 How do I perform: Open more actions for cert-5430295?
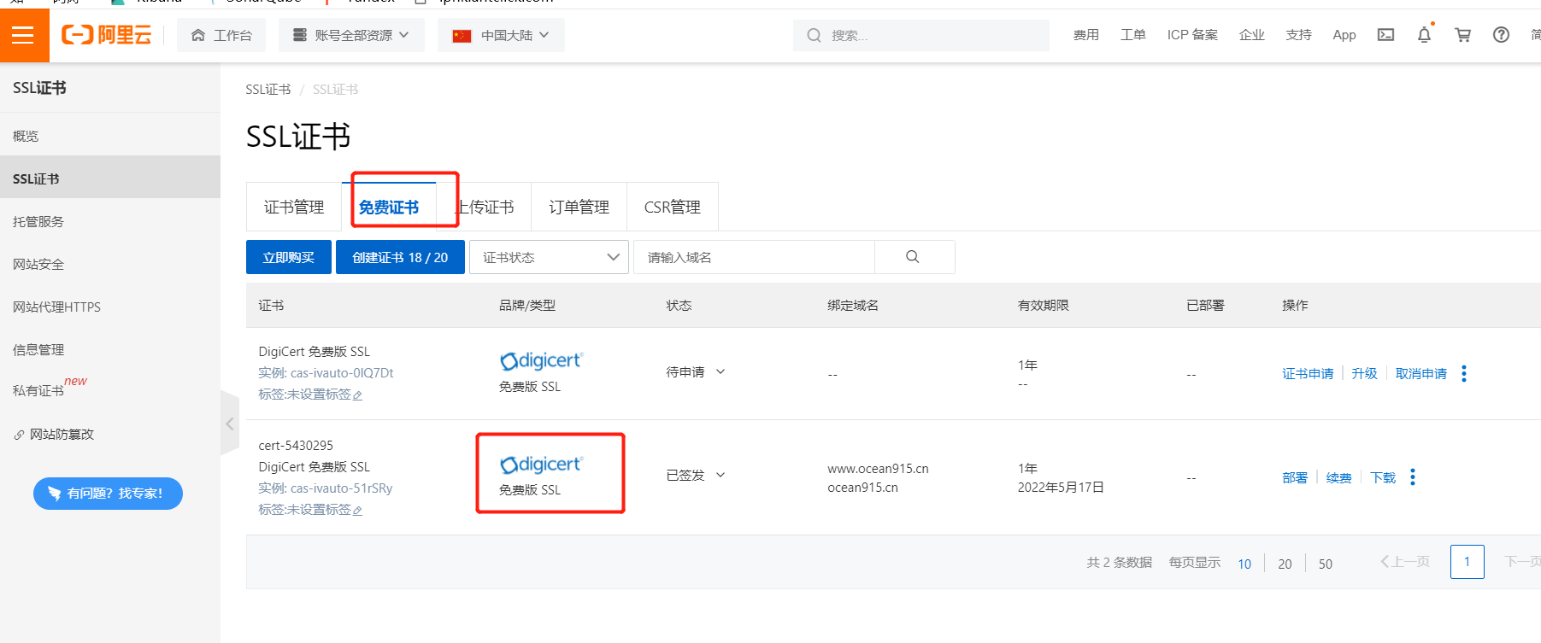click(x=1413, y=477)
